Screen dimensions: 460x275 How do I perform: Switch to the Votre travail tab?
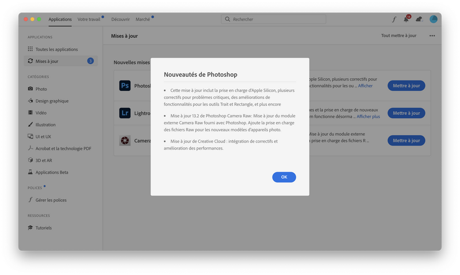[x=89, y=20]
